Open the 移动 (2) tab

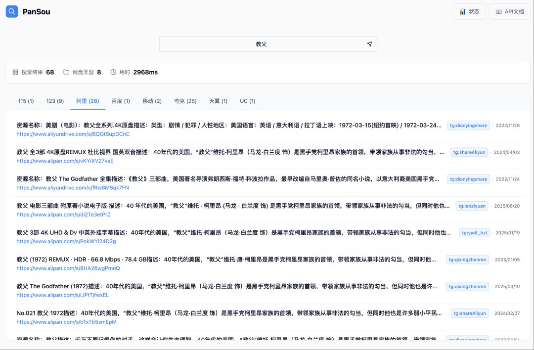151,101
